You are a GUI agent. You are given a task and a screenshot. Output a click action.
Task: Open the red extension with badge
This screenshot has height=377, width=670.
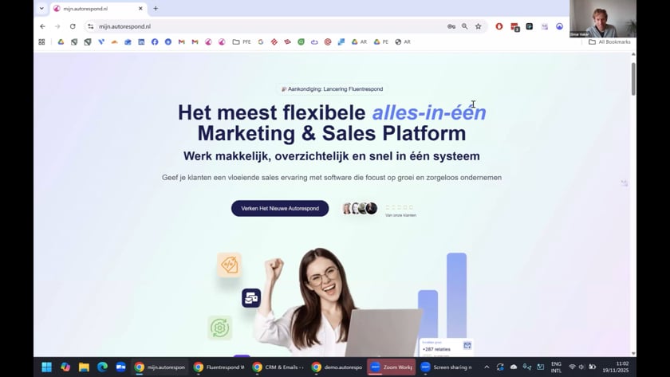pyautogui.click(x=515, y=27)
